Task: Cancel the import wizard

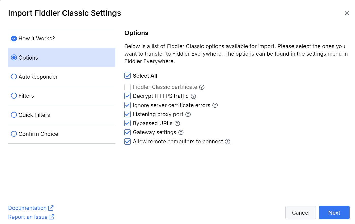Action: (300, 213)
